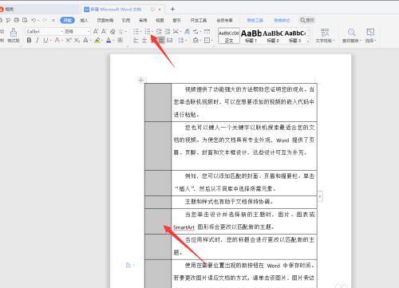
Task: Align text left
Action: tap(136, 41)
